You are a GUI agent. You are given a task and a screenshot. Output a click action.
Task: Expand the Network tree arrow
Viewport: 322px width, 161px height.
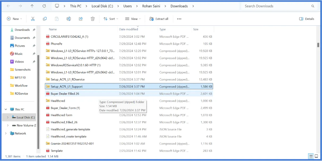(x=6, y=133)
